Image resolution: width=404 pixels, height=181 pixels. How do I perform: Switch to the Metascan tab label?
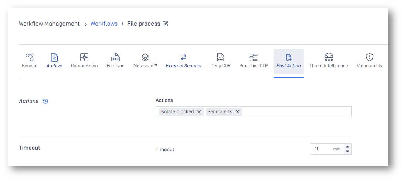click(145, 66)
